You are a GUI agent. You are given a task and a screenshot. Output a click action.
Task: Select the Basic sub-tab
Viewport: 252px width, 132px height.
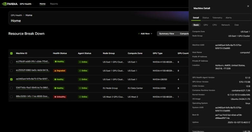pyautogui.click(x=196, y=25)
